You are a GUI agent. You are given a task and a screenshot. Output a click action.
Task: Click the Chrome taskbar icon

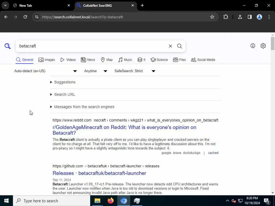(124, 201)
